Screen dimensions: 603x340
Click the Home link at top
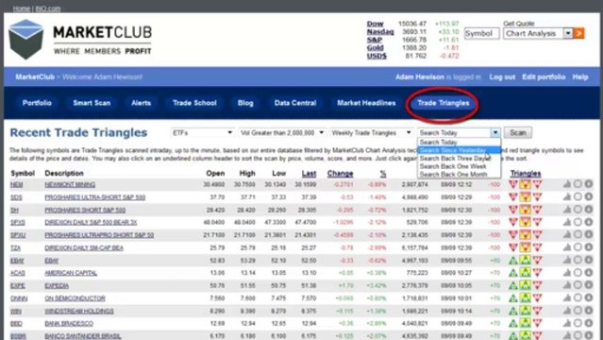21,8
